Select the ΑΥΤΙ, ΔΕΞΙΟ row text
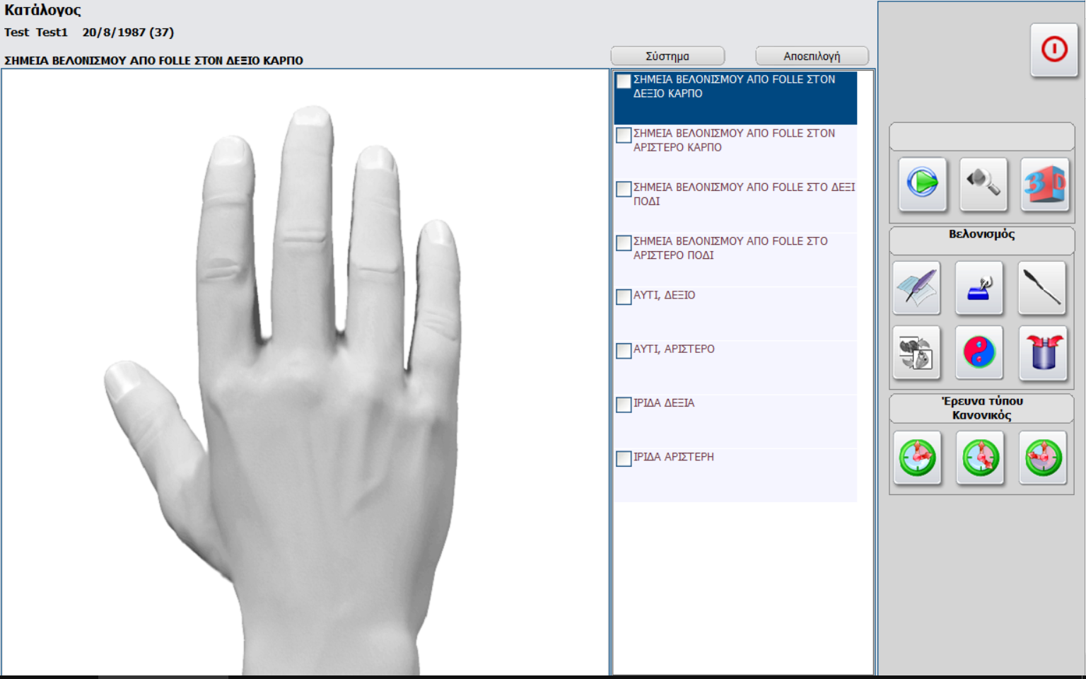Image resolution: width=1086 pixels, height=679 pixels. point(664,295)
